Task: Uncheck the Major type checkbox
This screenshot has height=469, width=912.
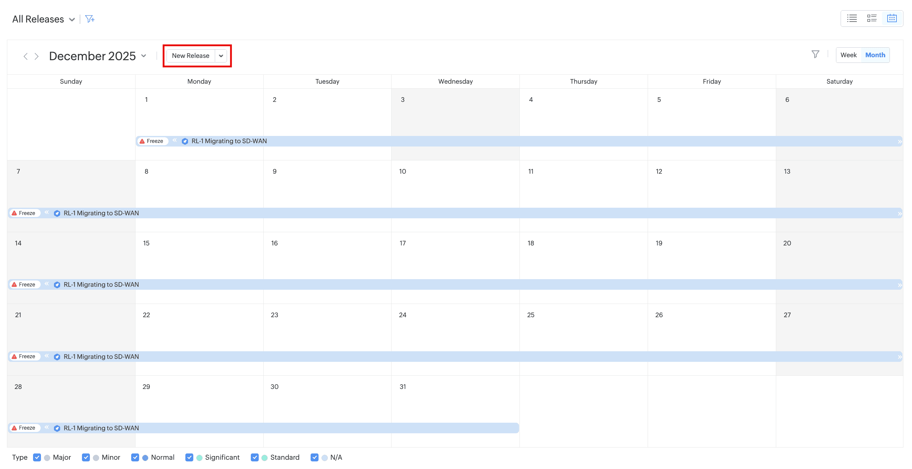Action: click(x=37, y=457)
